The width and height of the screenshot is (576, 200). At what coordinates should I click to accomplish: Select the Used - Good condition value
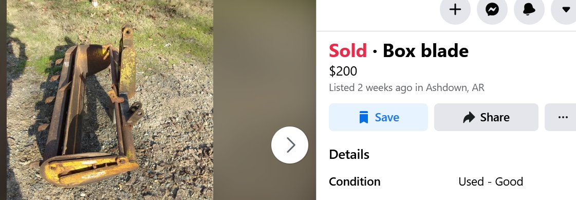[490, 181]
